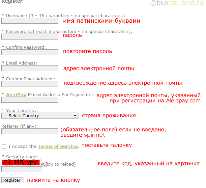Click the 'Confirm Email Address:' label
Screen dimensions: 206x188
click(x=30, y=79)
